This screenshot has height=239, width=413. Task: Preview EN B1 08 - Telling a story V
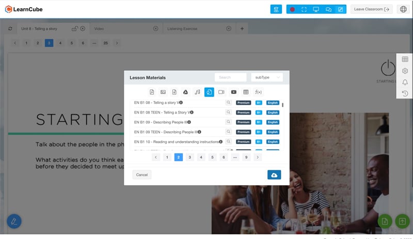(228, 103)
